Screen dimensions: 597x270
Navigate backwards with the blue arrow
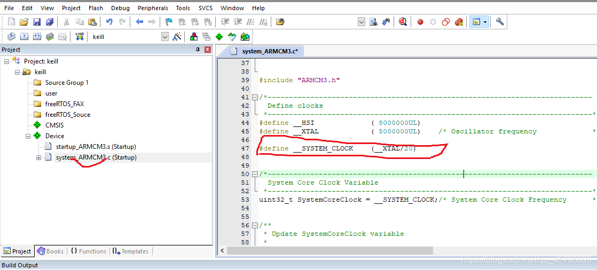click(x=139, y=22)
